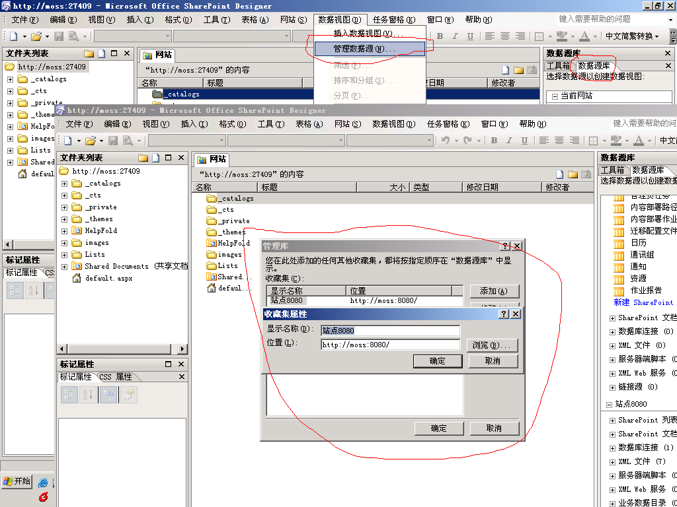The image size is (677, 507).
Task: Click Font color icon in back window toolbar
Action: [584, 36]
